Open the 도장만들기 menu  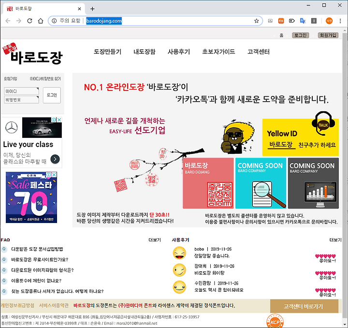tap(107, 52)
